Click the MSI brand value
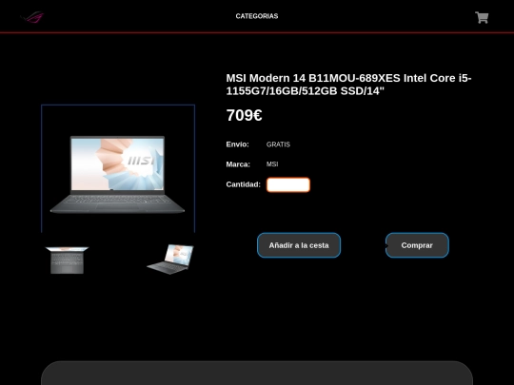The image size is (514, 385). click(272, 164)
